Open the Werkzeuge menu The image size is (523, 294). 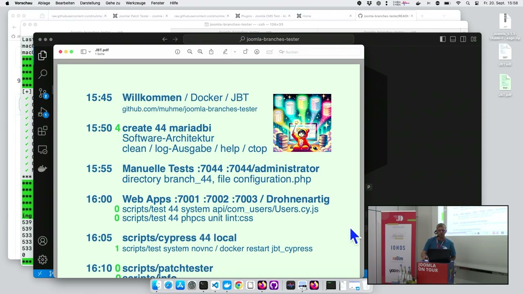[135, 3]
